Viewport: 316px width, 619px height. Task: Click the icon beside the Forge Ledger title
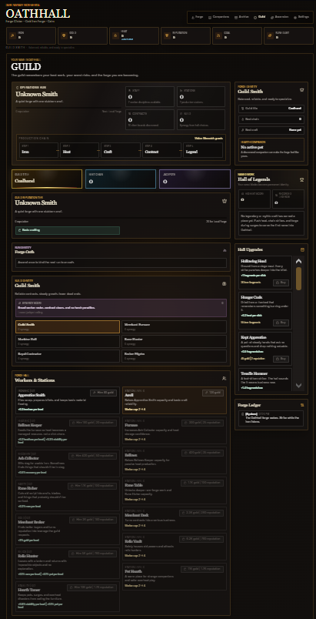[x=302, y=405]
